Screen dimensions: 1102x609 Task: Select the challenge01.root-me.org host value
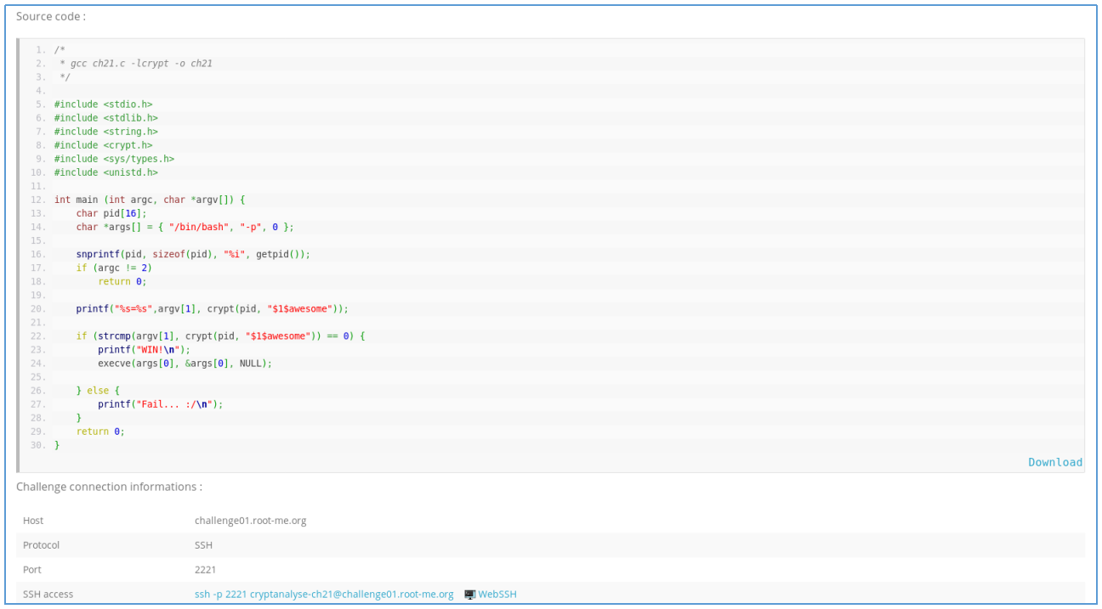coord(251,521)
